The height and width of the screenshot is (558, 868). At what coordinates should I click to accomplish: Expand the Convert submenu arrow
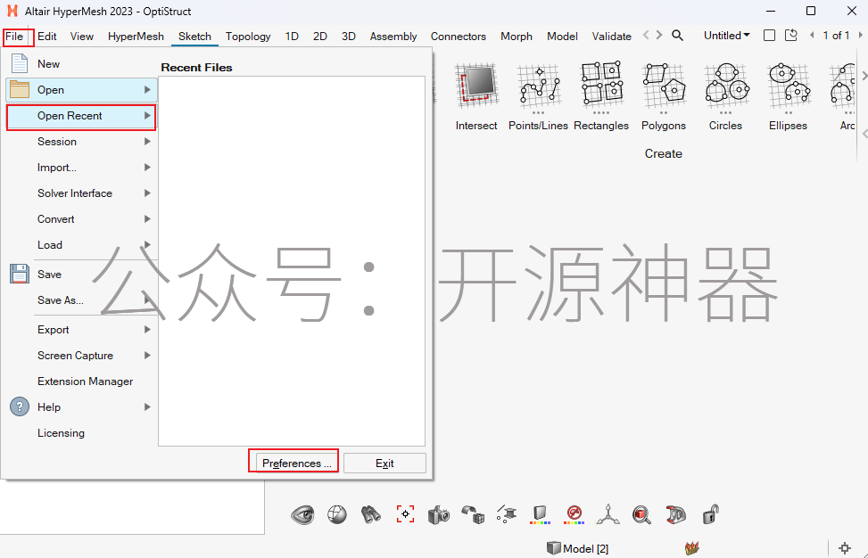pos(147,219)
